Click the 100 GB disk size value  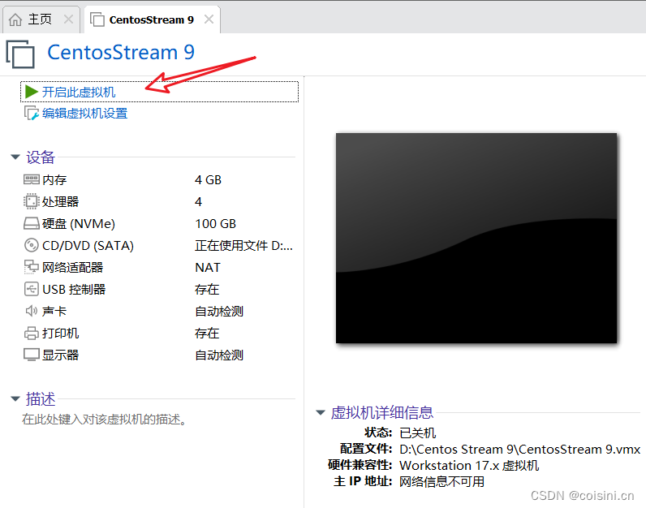pyautogui.click(x=216, y=223)
